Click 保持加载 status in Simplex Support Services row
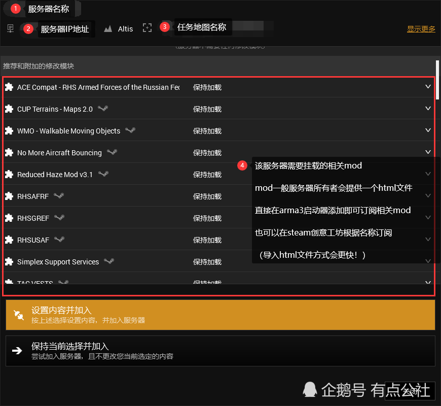 pyautogui.click(x=207, y=262)
